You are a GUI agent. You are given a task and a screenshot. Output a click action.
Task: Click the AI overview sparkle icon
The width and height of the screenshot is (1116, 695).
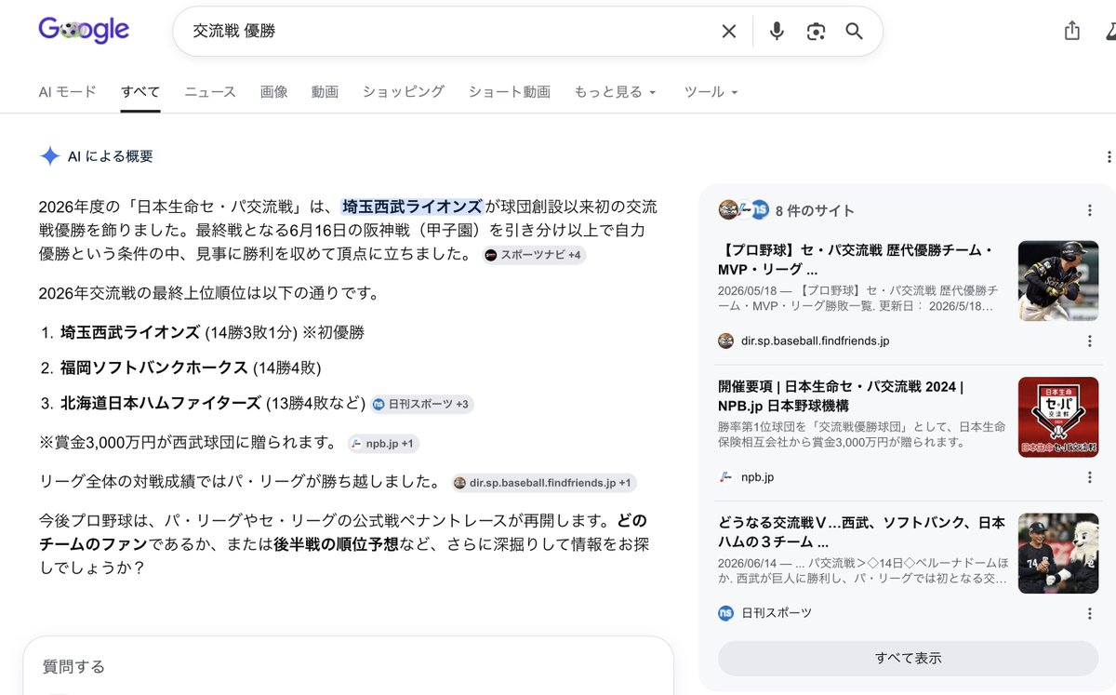coord(49,156)
